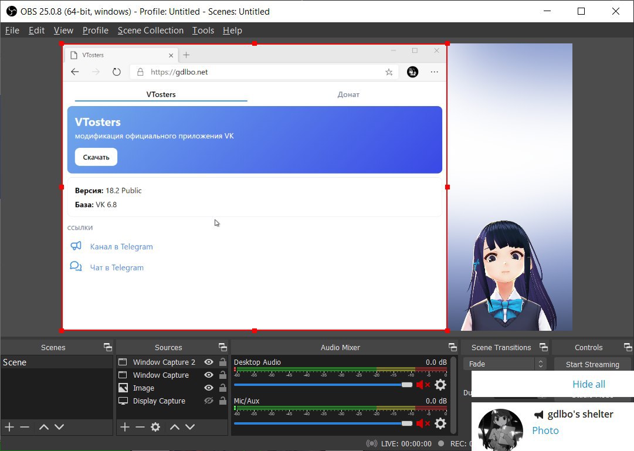Lock the Window Capture 2 source
This screenshot has height=451, width=634.
(x=223, y=362)
